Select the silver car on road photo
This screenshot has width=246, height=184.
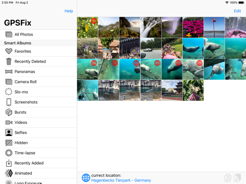pos(151,49)
